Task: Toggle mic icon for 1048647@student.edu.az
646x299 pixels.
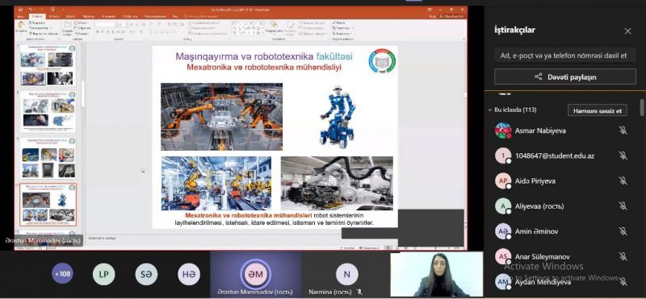Action: pyautogui.click(x=623, y=156)
